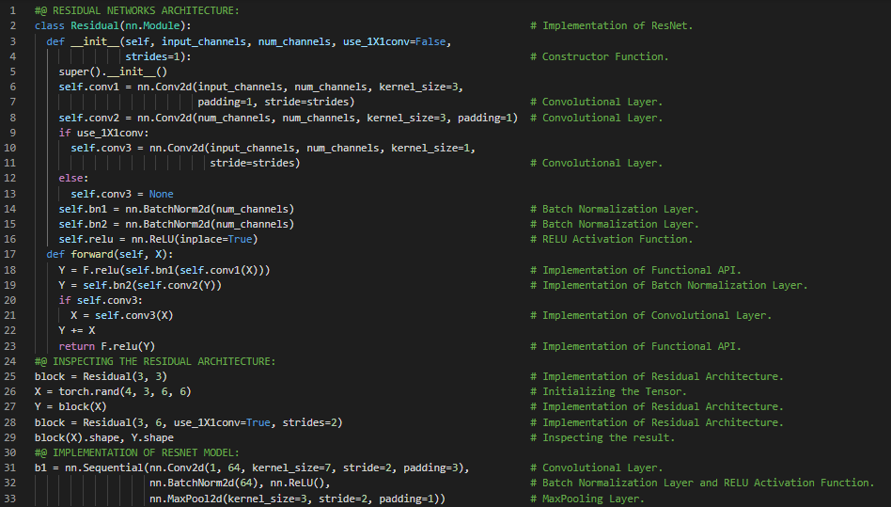Click 'Inspecting the result' comment
Viewport: 891px width, 507px height.
point(608,437)
